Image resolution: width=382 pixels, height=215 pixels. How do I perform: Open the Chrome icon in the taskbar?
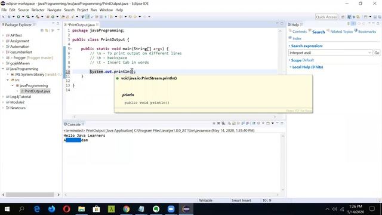[x=126, y=209]
